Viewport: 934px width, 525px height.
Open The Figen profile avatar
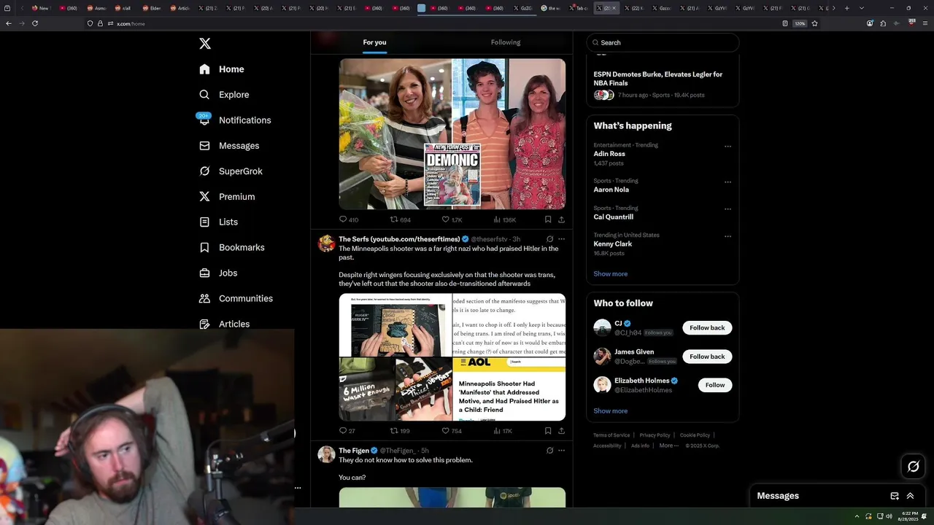click(326, 454)
